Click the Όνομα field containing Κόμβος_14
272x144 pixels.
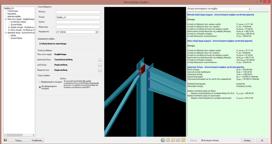[78, 17]
